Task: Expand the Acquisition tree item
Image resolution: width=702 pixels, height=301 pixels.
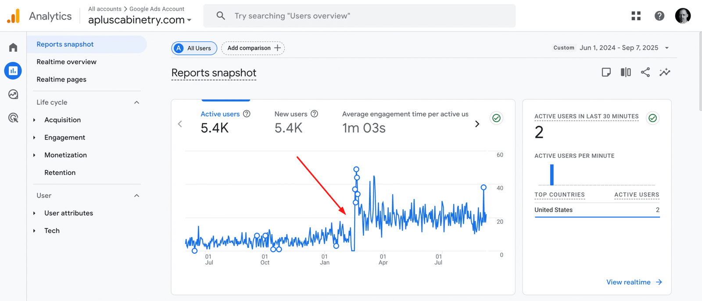Action: coord(34,120)
